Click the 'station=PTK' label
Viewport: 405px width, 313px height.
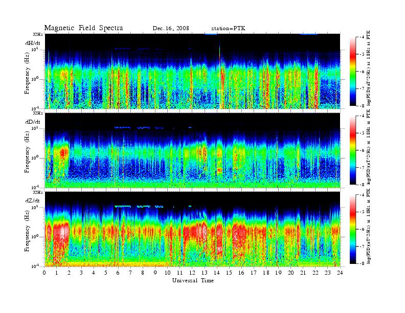228,29
